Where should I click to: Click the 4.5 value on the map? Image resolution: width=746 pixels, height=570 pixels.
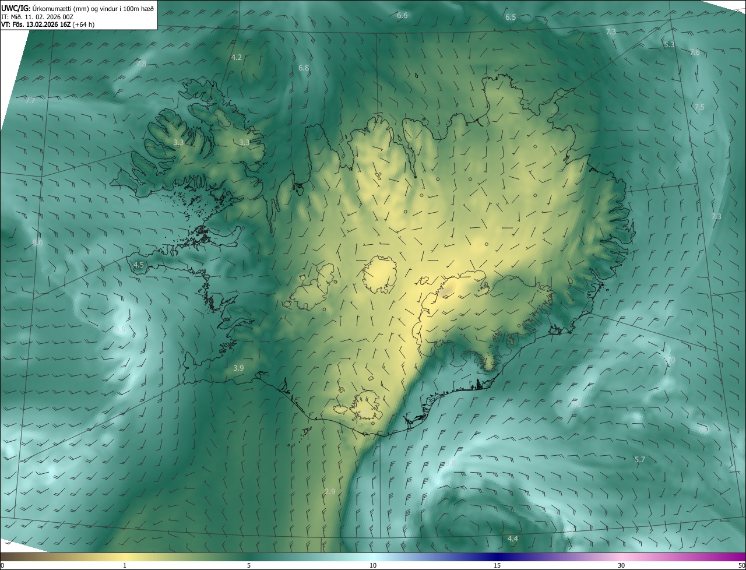[139, 265]
